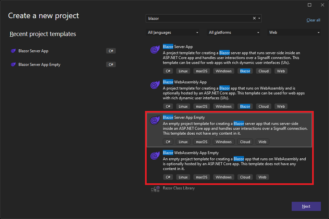Click the macOS tag under Blazor WebAssembly App Empty
The height and width of the screenshot is (219, 329).
[x=201, y=177]
